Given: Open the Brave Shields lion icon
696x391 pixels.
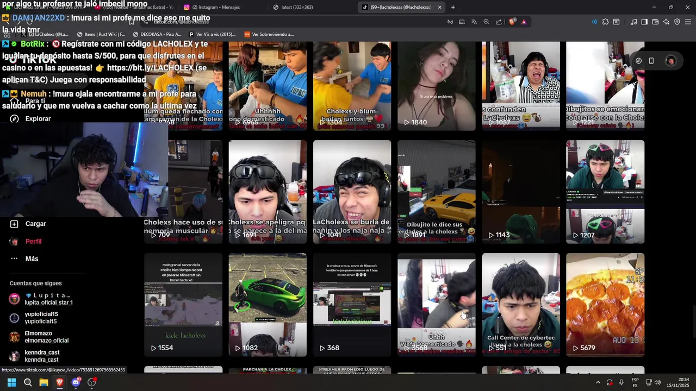Looking at the screenshot, I should pos(512,22).
